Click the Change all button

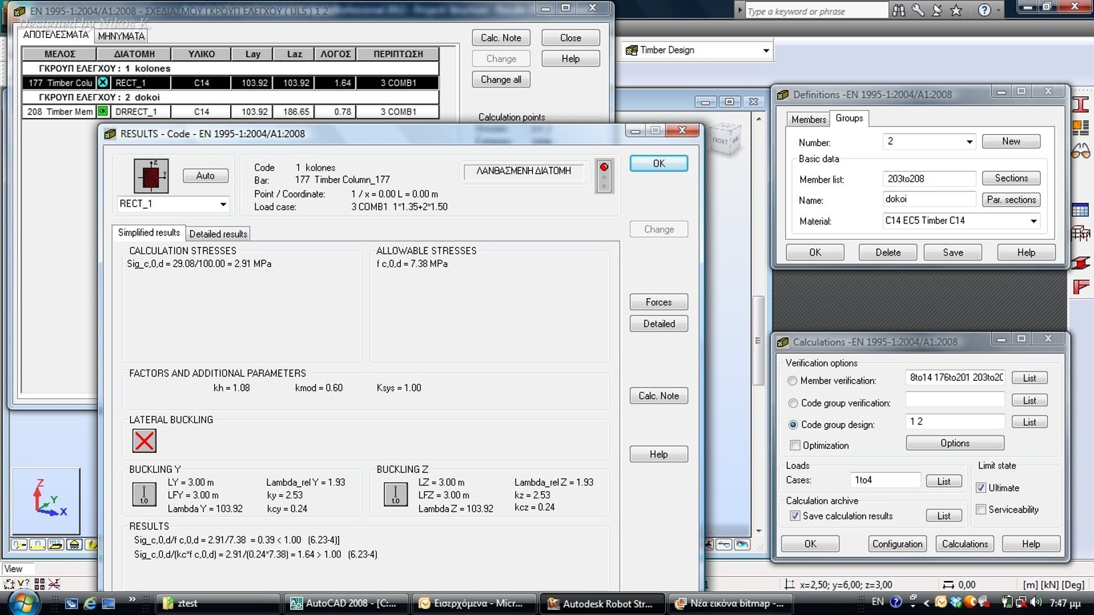pos(501,79)
